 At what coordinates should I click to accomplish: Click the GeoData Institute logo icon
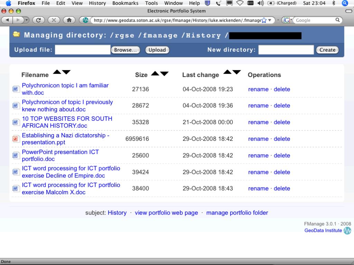(x=347, y=230)
